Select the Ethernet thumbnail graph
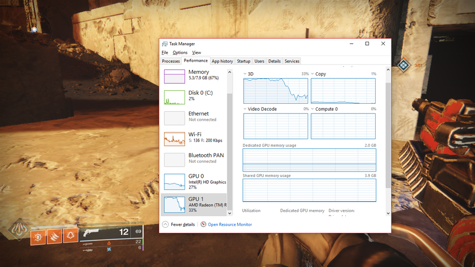This screenshot has height=267, width=475. [174, 118]
